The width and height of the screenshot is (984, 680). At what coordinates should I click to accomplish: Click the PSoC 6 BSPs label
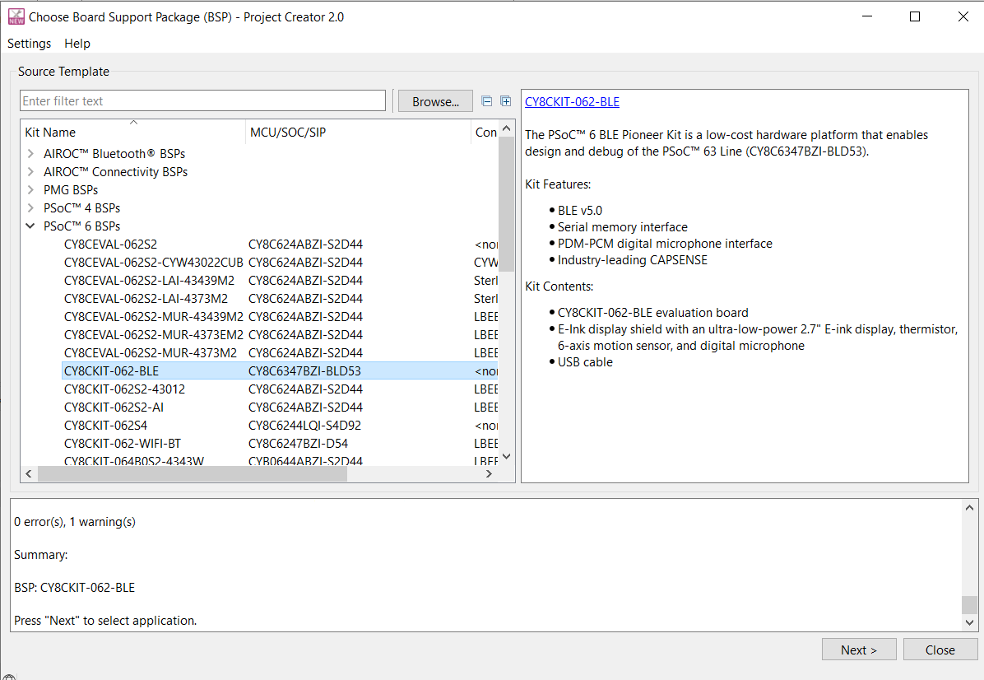pyautogui.click(x=81, y=226)
